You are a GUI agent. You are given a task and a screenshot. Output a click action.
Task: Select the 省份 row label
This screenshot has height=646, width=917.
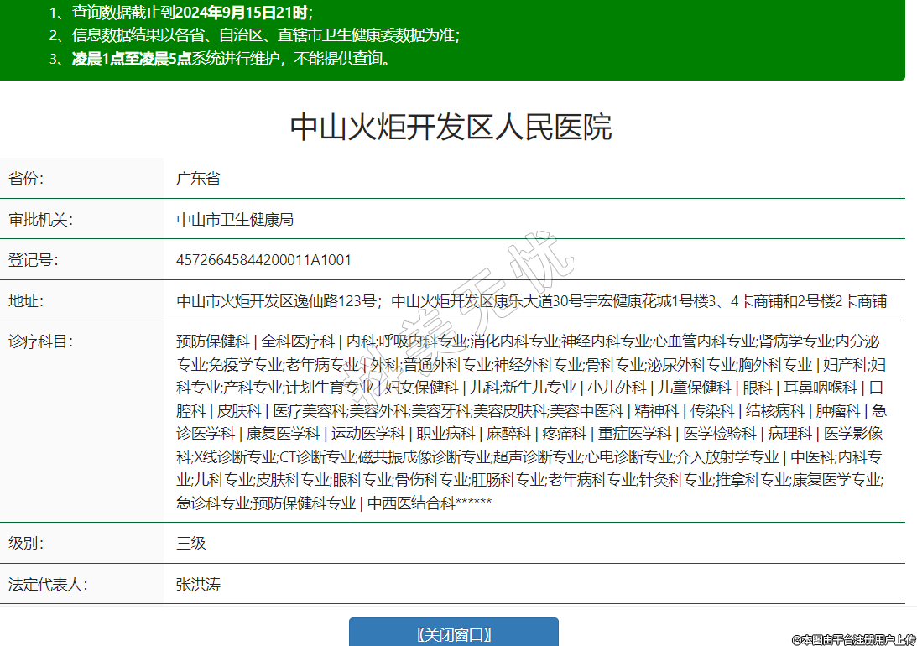coord(26,179)
